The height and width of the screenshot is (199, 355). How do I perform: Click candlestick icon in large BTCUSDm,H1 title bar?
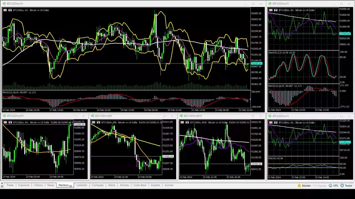[4, 4]
